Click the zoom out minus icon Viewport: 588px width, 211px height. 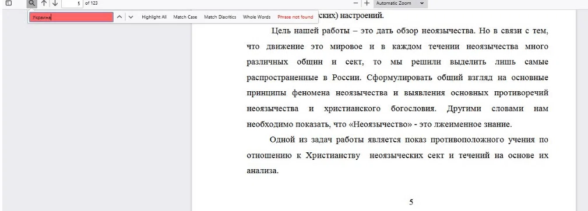tap(356, 3)
